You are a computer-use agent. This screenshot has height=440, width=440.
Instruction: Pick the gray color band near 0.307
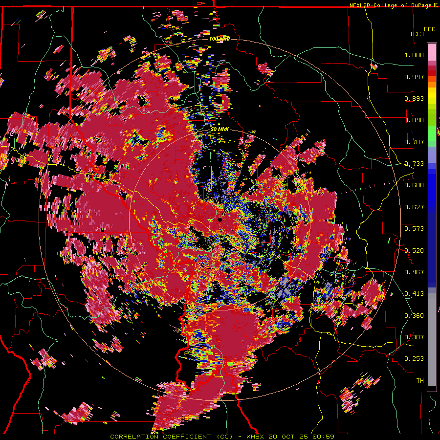(432, 340)
